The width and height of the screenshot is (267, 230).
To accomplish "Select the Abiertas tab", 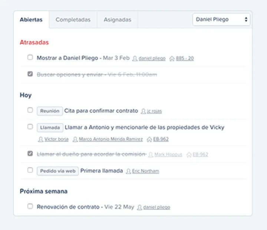I will [x=31, y=20].
